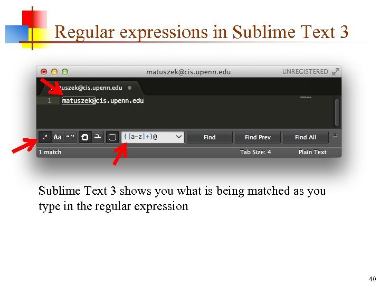Open Tab Size: 4 status bar setting
Viewport: 380px width, 285px height.
[x=255, y=152]
